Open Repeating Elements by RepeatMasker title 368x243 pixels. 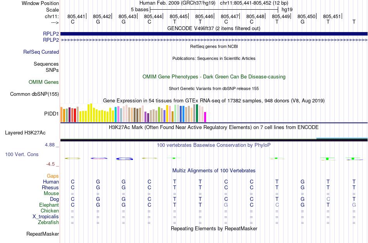214,228
